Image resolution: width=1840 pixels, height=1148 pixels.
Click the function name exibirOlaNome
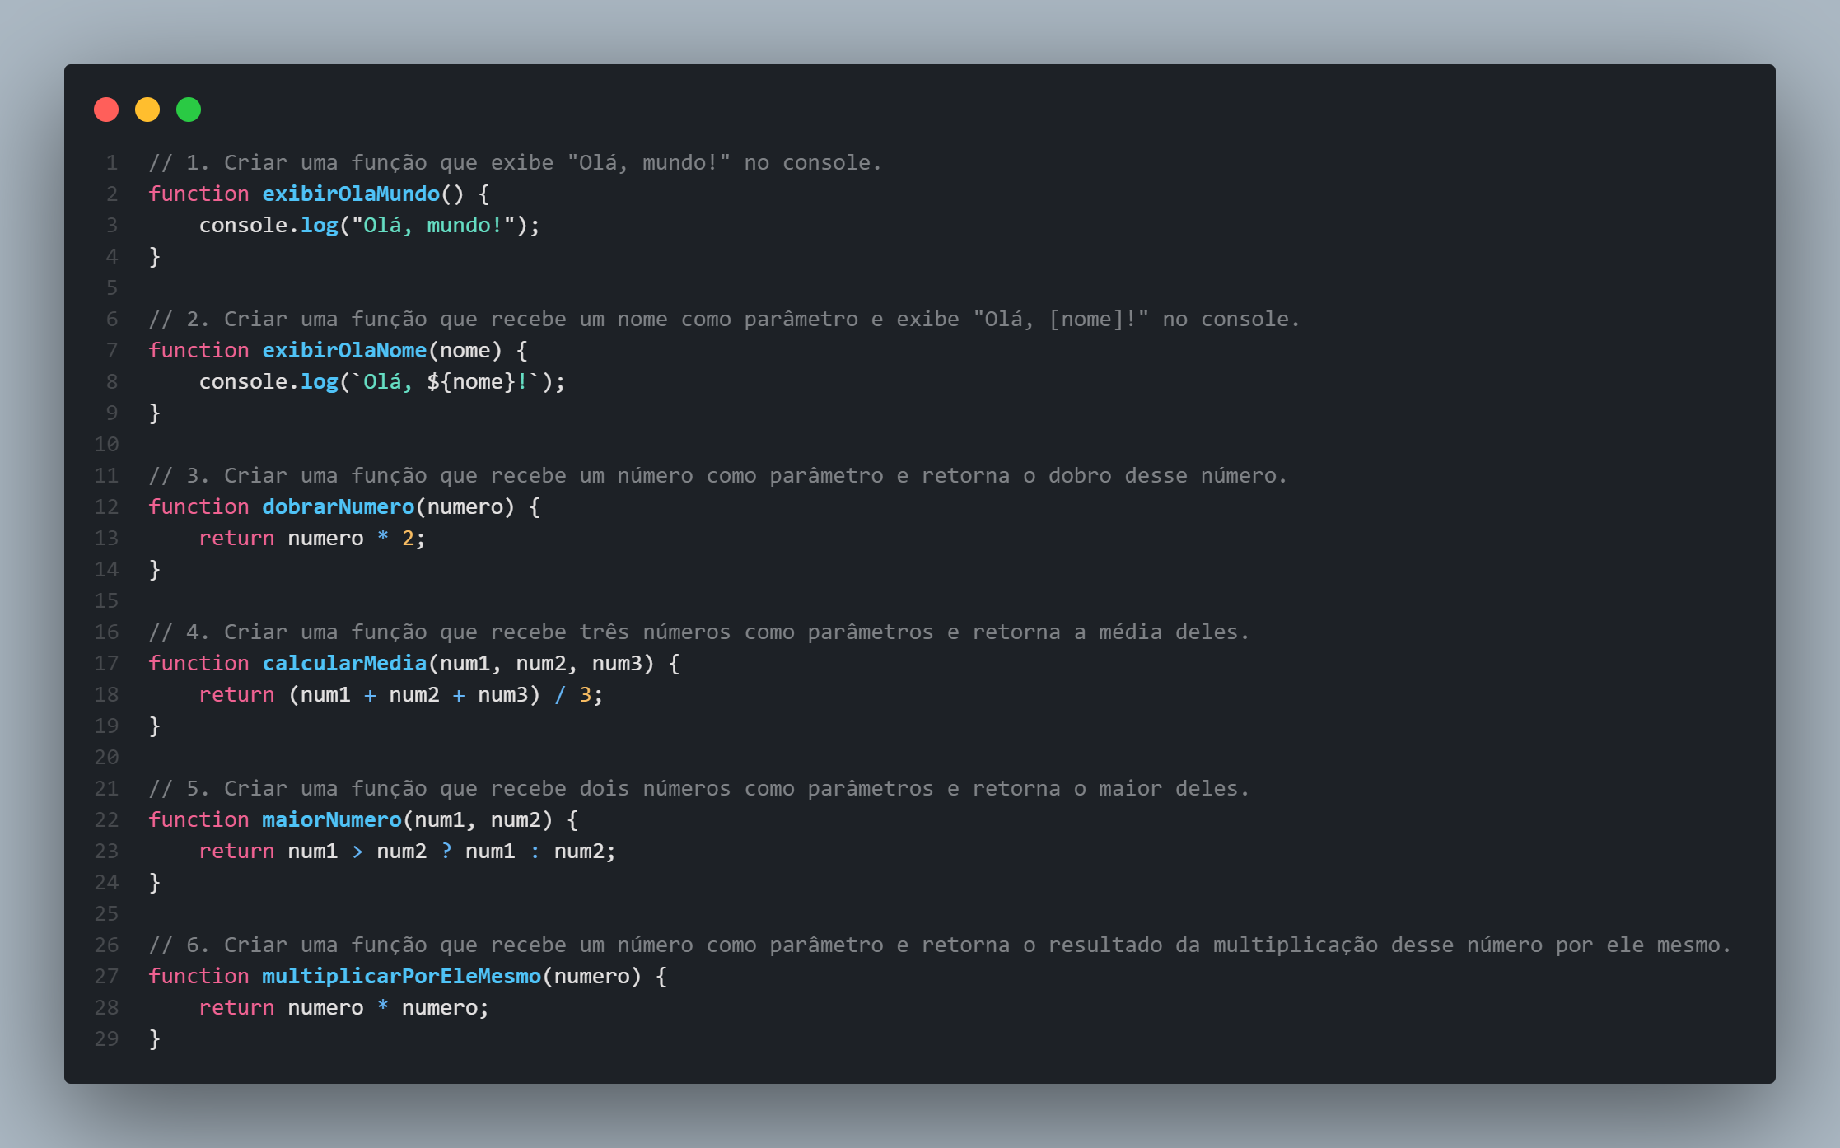(x=344, y=350)
